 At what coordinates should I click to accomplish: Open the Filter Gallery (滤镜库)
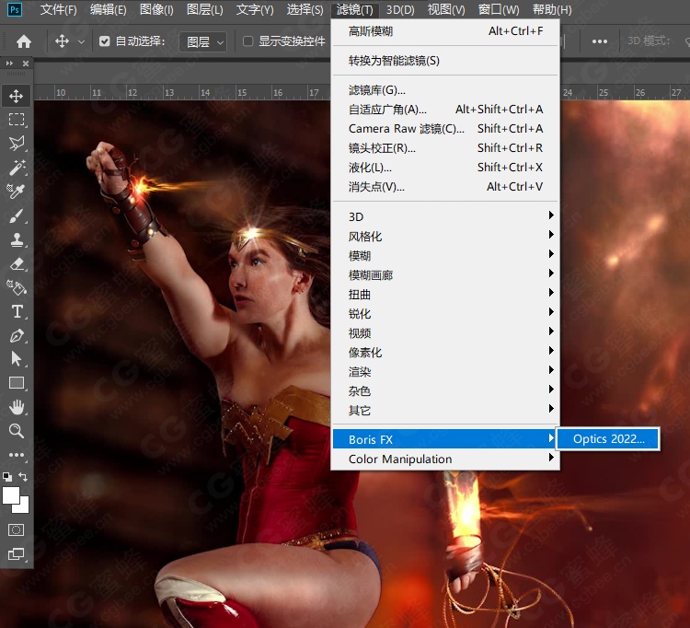coord(445,90)
